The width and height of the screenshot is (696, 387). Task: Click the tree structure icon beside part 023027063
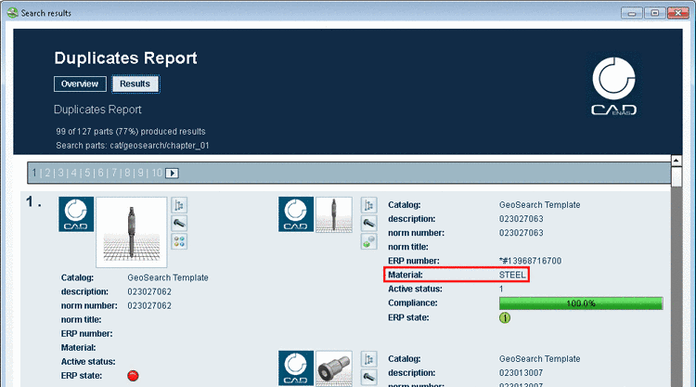(368, 205)
